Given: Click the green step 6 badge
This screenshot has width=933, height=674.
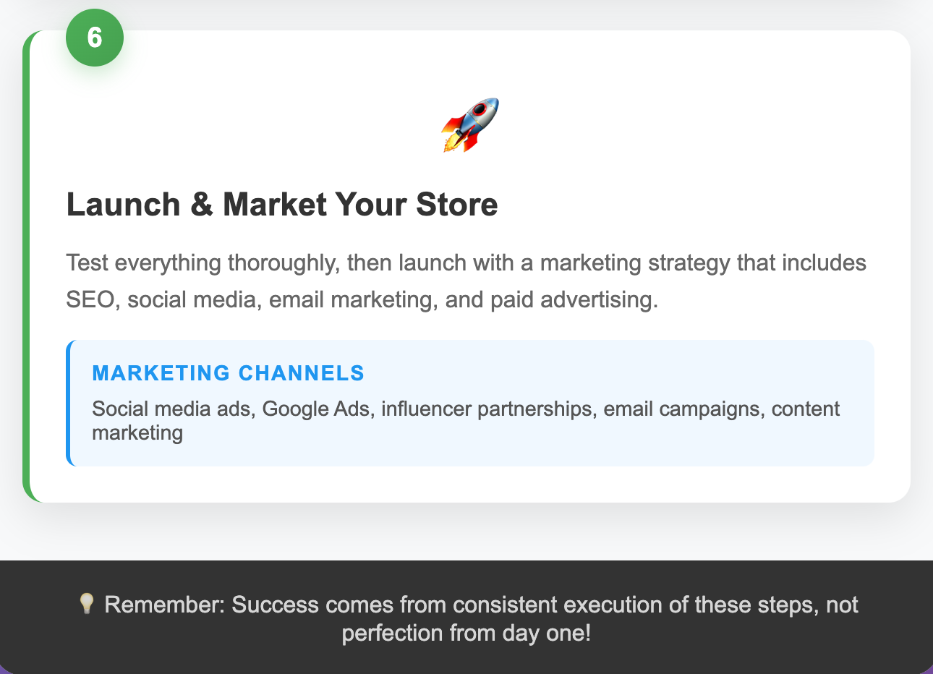Looking at the screenshot, I should click(95, 38).
